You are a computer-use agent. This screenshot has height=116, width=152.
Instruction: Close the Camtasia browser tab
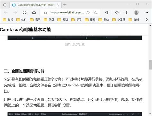[x=58, y=5]
